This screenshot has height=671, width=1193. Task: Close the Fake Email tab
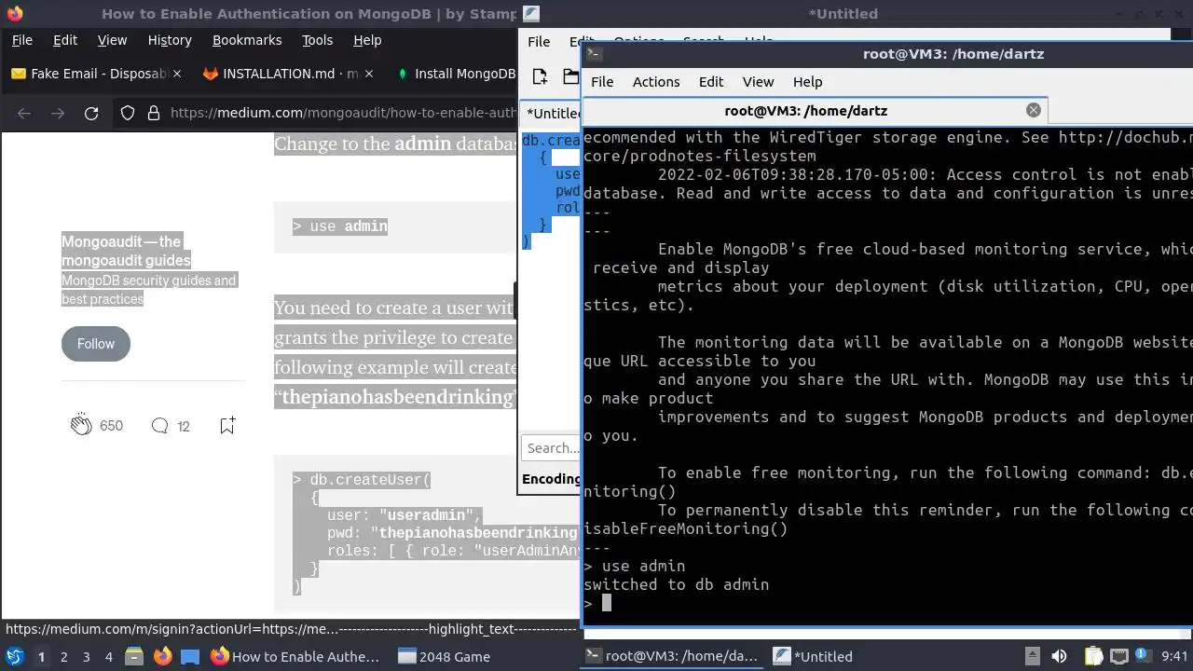tap(177, 74)
